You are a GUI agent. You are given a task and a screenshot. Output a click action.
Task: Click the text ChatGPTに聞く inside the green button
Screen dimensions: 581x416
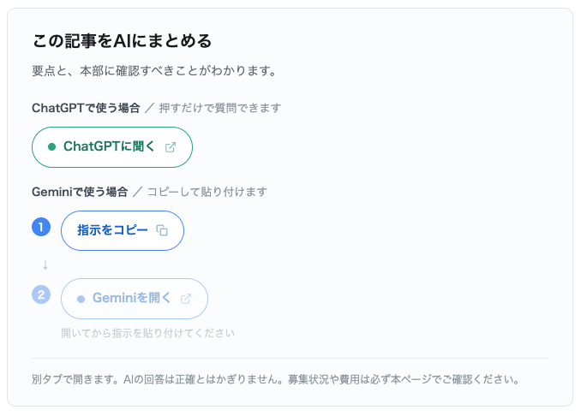109,146
